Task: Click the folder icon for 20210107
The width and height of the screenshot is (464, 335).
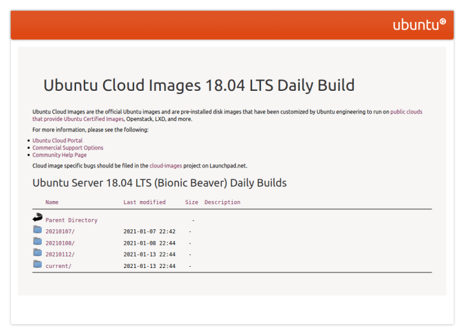Action: pos(37,229)
